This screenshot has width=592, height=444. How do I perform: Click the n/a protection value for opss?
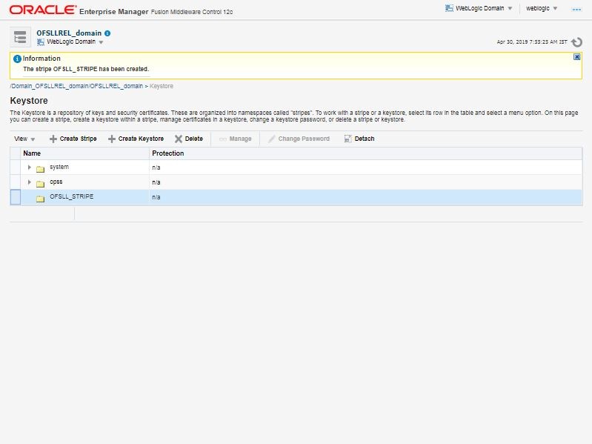point(156,183)
